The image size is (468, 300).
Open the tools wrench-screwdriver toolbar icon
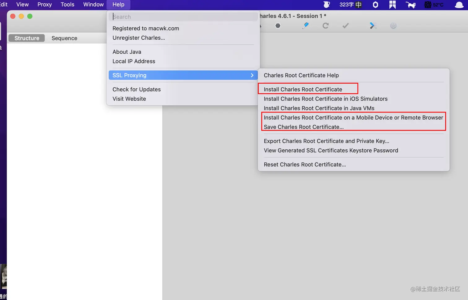click(x=373, y=26)
